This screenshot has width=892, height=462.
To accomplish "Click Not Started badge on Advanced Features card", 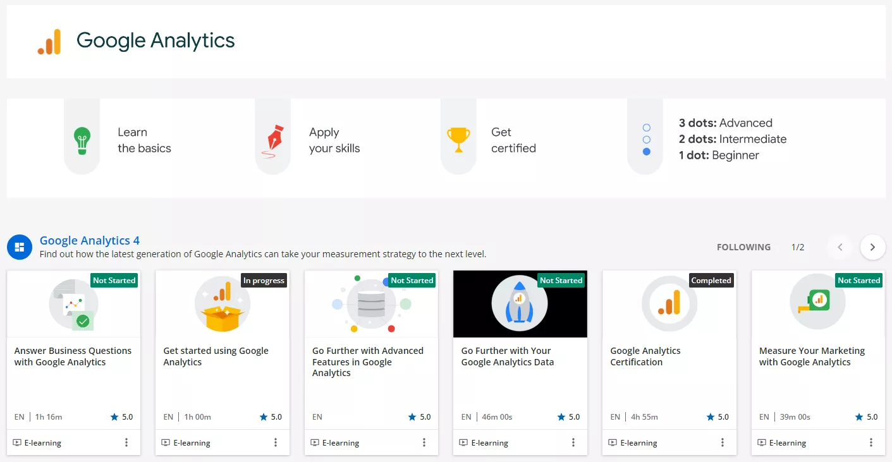I will coord(412,280).
